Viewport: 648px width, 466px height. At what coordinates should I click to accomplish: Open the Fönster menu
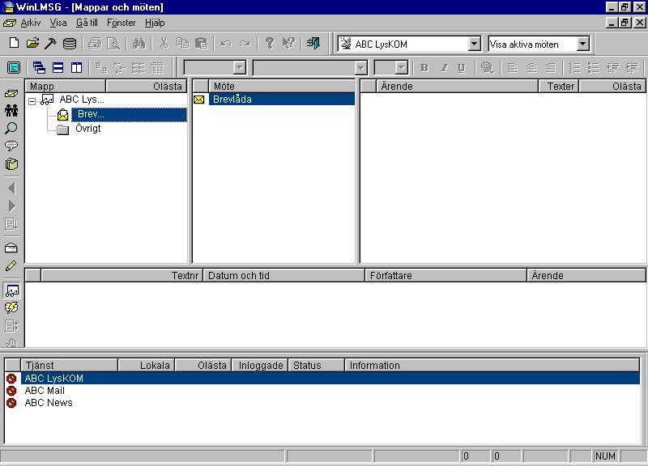point(121,23)
